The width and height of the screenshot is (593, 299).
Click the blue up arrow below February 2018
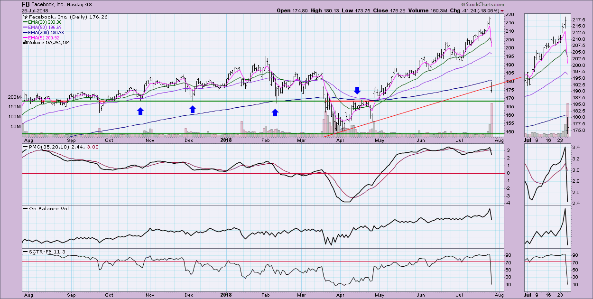tap(275, 112)
